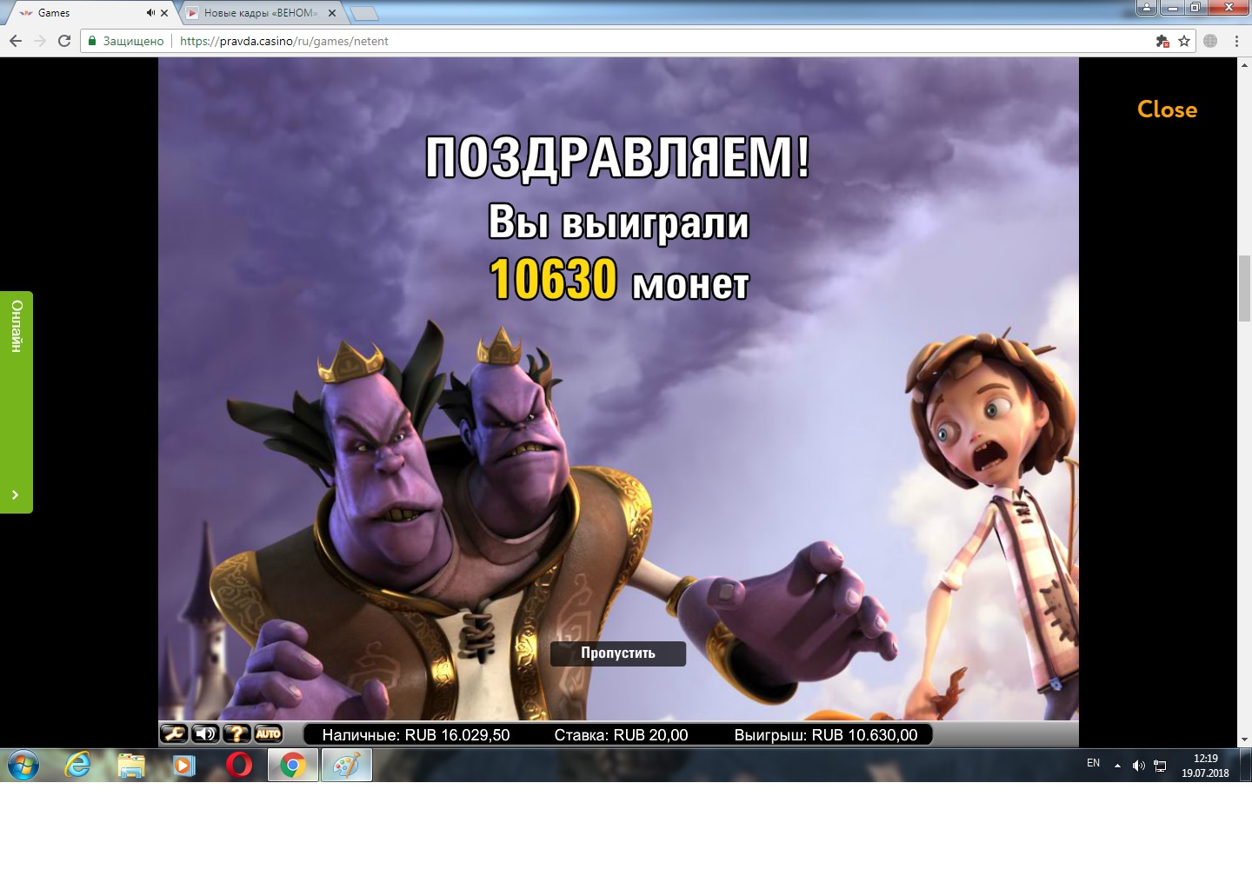1252x869 pixels.
Task: Restore down the Chrome window
Action: pyautogui.click(x=1195, y=8)
